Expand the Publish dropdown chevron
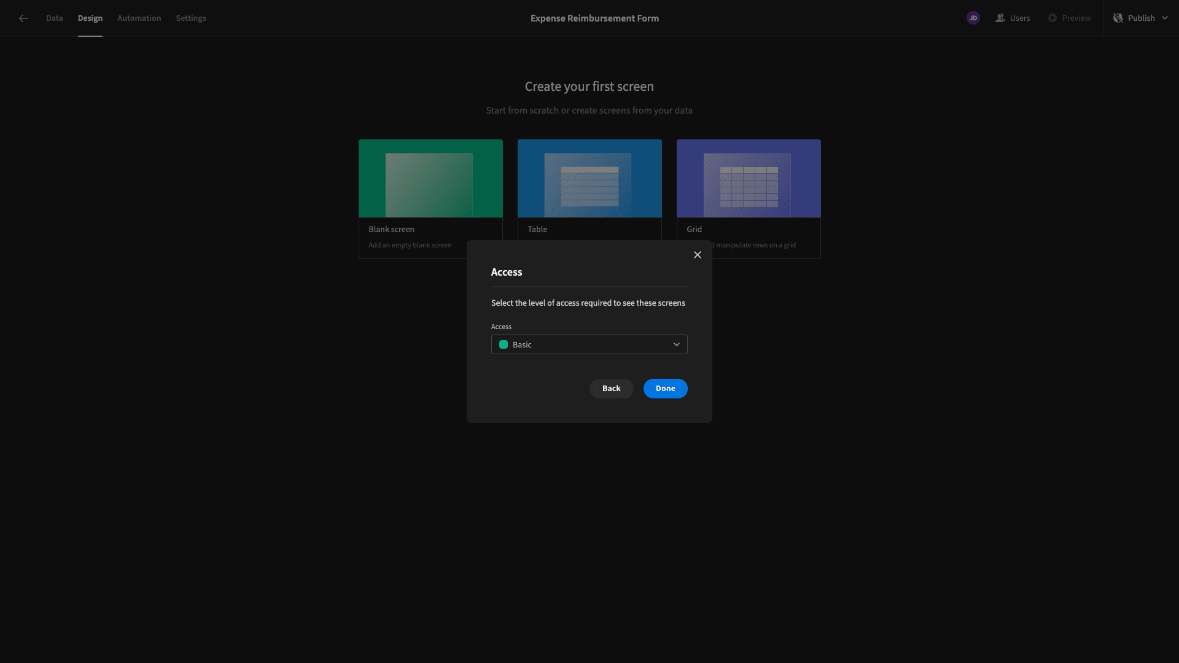1179x663 pixels. point(1165,18)
